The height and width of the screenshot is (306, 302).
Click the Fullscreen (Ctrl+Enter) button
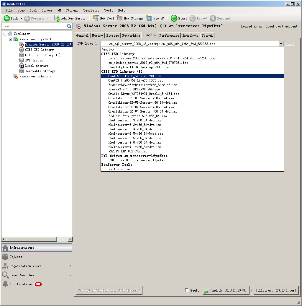tap(276, 290)
